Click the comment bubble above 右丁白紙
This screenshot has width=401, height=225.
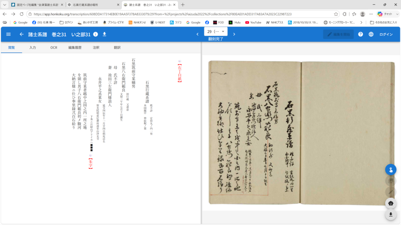click(x=180, y=61)
